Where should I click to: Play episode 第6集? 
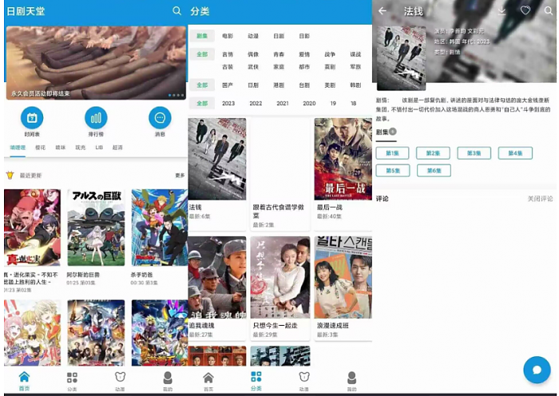click(x=433, y=171)
